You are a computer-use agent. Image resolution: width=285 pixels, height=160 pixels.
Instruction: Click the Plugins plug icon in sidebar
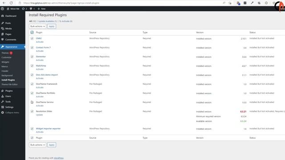(3, 91)
